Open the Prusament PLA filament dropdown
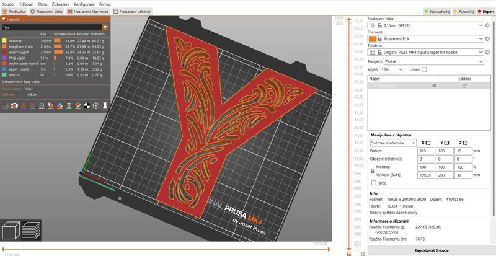The width and height of the screenshot is (496, 256). click(x=426, y=39)
